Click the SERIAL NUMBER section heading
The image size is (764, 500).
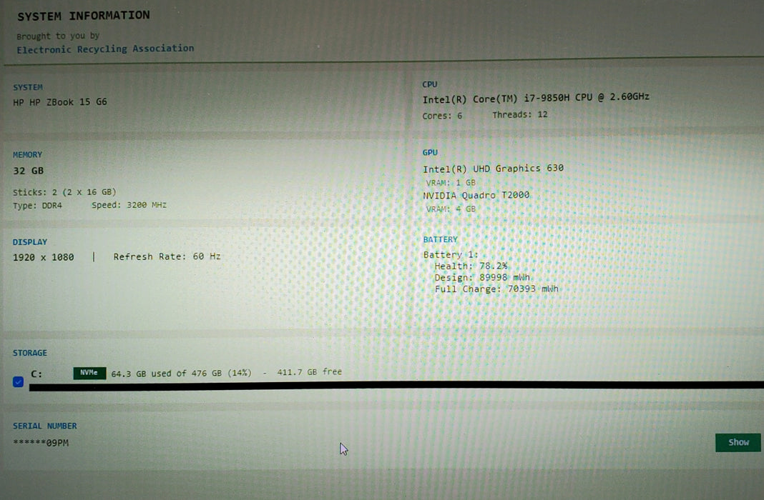pyautogui.click(x=45, y=426)
